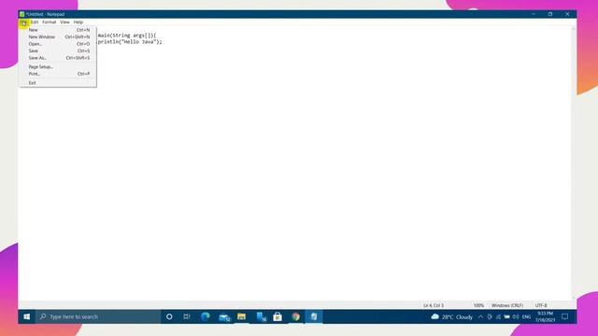Select New Window menu entry

(58, 37)
